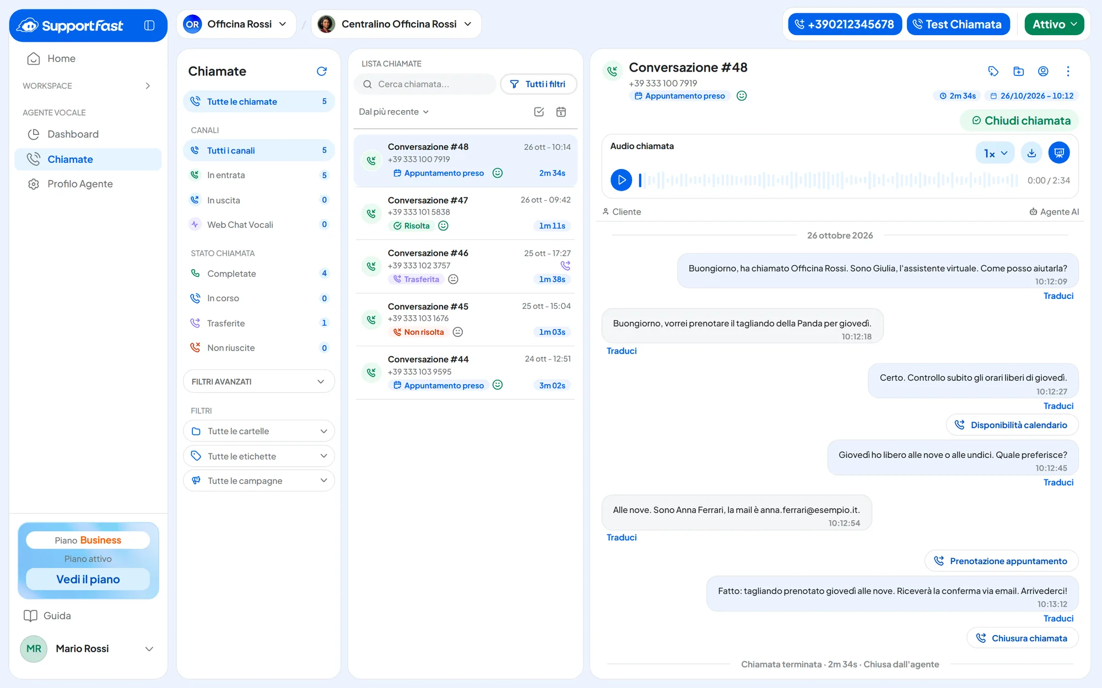Change the Attivo status dropdown
Image resolution: width=1102 pixels, height=688 pixels.
tap(1054, 24)
